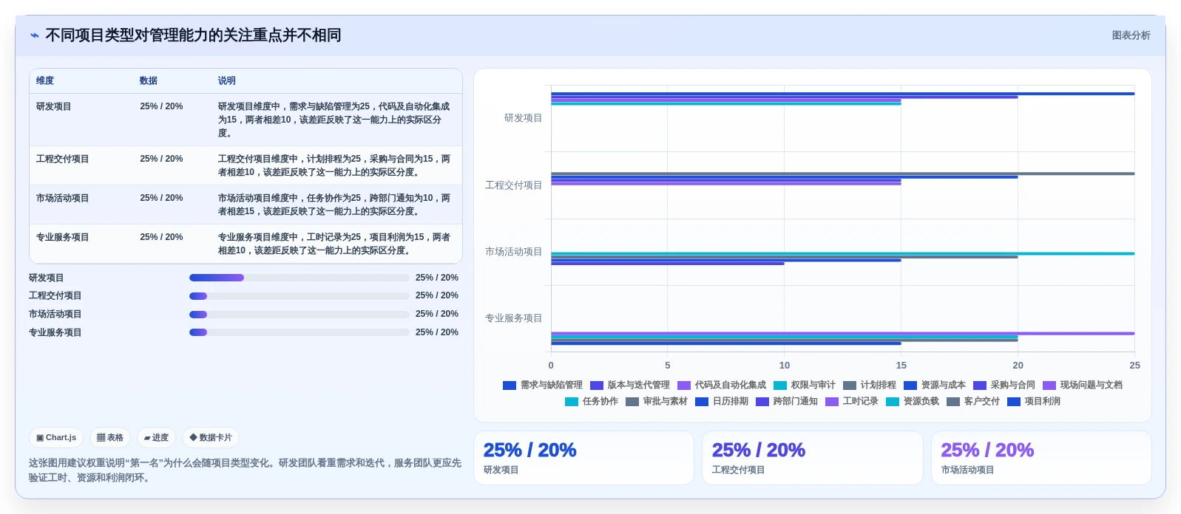The image size is (1181, 514).
Task: Toggle 任务协作 legend swatch
Action: 572,402
